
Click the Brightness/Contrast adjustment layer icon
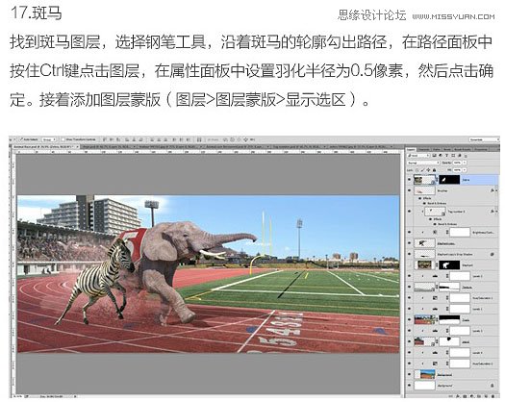click(x=435, y=232)
